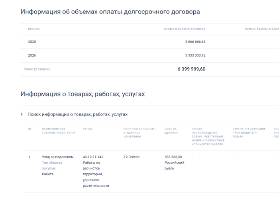Click 'Поиск информации о товарах, работах, услугах' label
The image size is (279, 202).
coord(77,114)
